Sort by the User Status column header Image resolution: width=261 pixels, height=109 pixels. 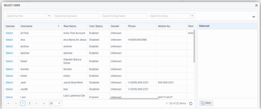[96, 26]
